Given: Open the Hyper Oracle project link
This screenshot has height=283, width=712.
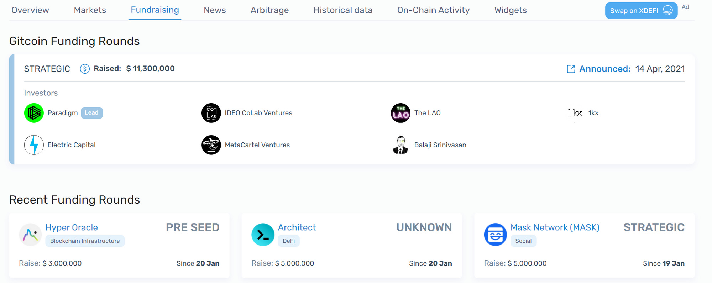Looking at the screenshot, I should [x=72, y=227].
